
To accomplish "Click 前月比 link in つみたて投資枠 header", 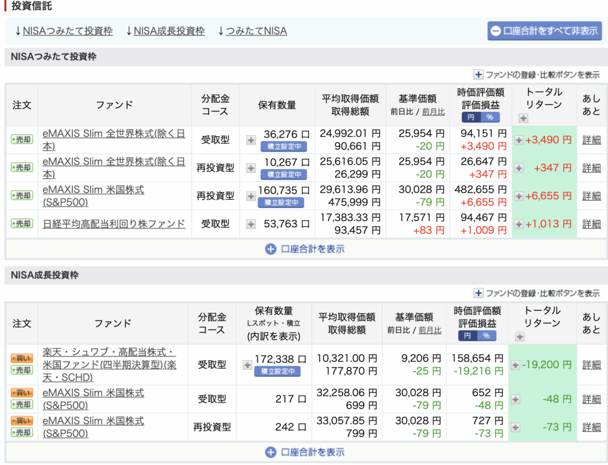I will click(x=433, y=111).
